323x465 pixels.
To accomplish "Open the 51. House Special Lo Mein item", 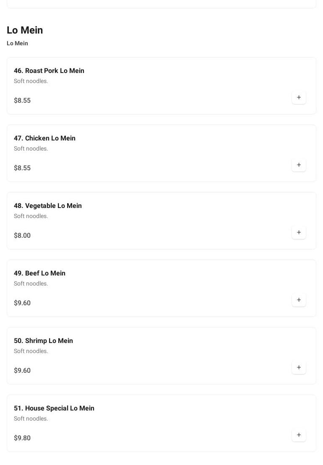I will 54,408.
